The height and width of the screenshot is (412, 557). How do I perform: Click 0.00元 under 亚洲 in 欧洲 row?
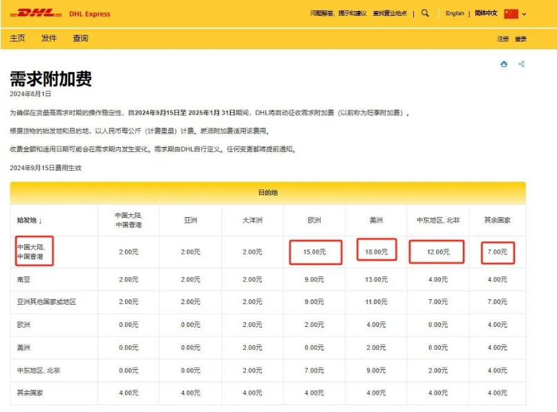coord(191,324)
